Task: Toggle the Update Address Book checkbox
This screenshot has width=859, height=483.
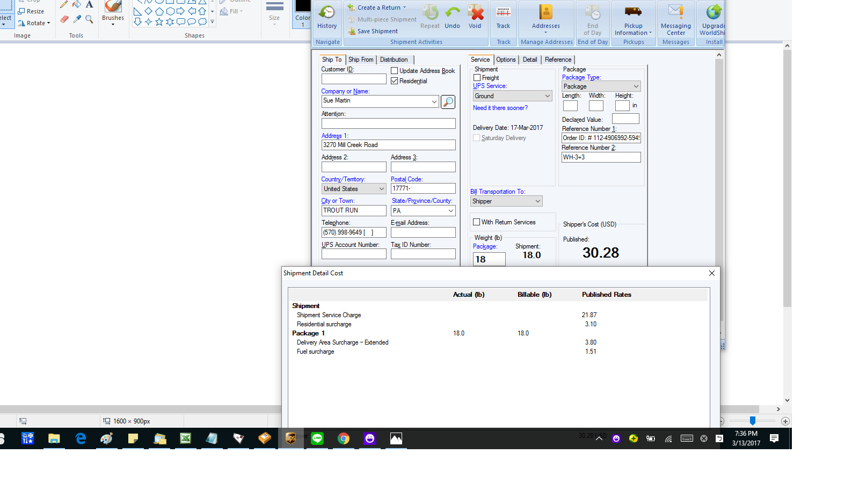Action: (x=394, y=71)
